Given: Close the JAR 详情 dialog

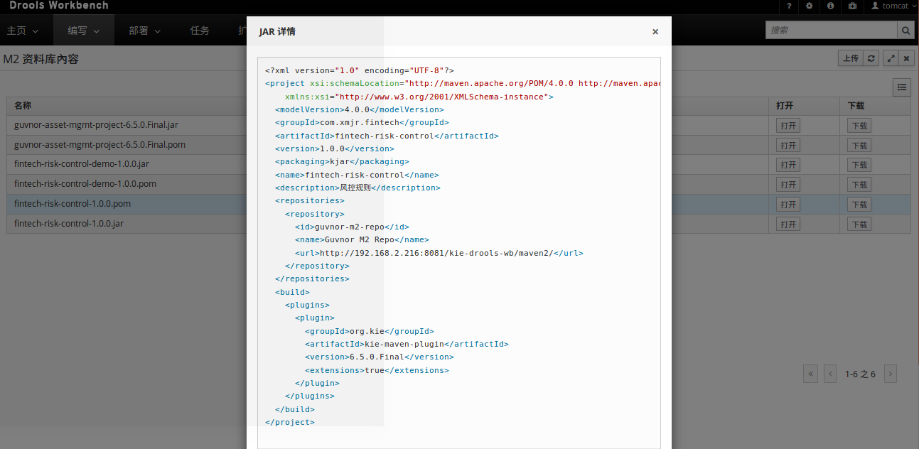Looking at the screenshot, I should pyautogui.click(x=655, y=31).
